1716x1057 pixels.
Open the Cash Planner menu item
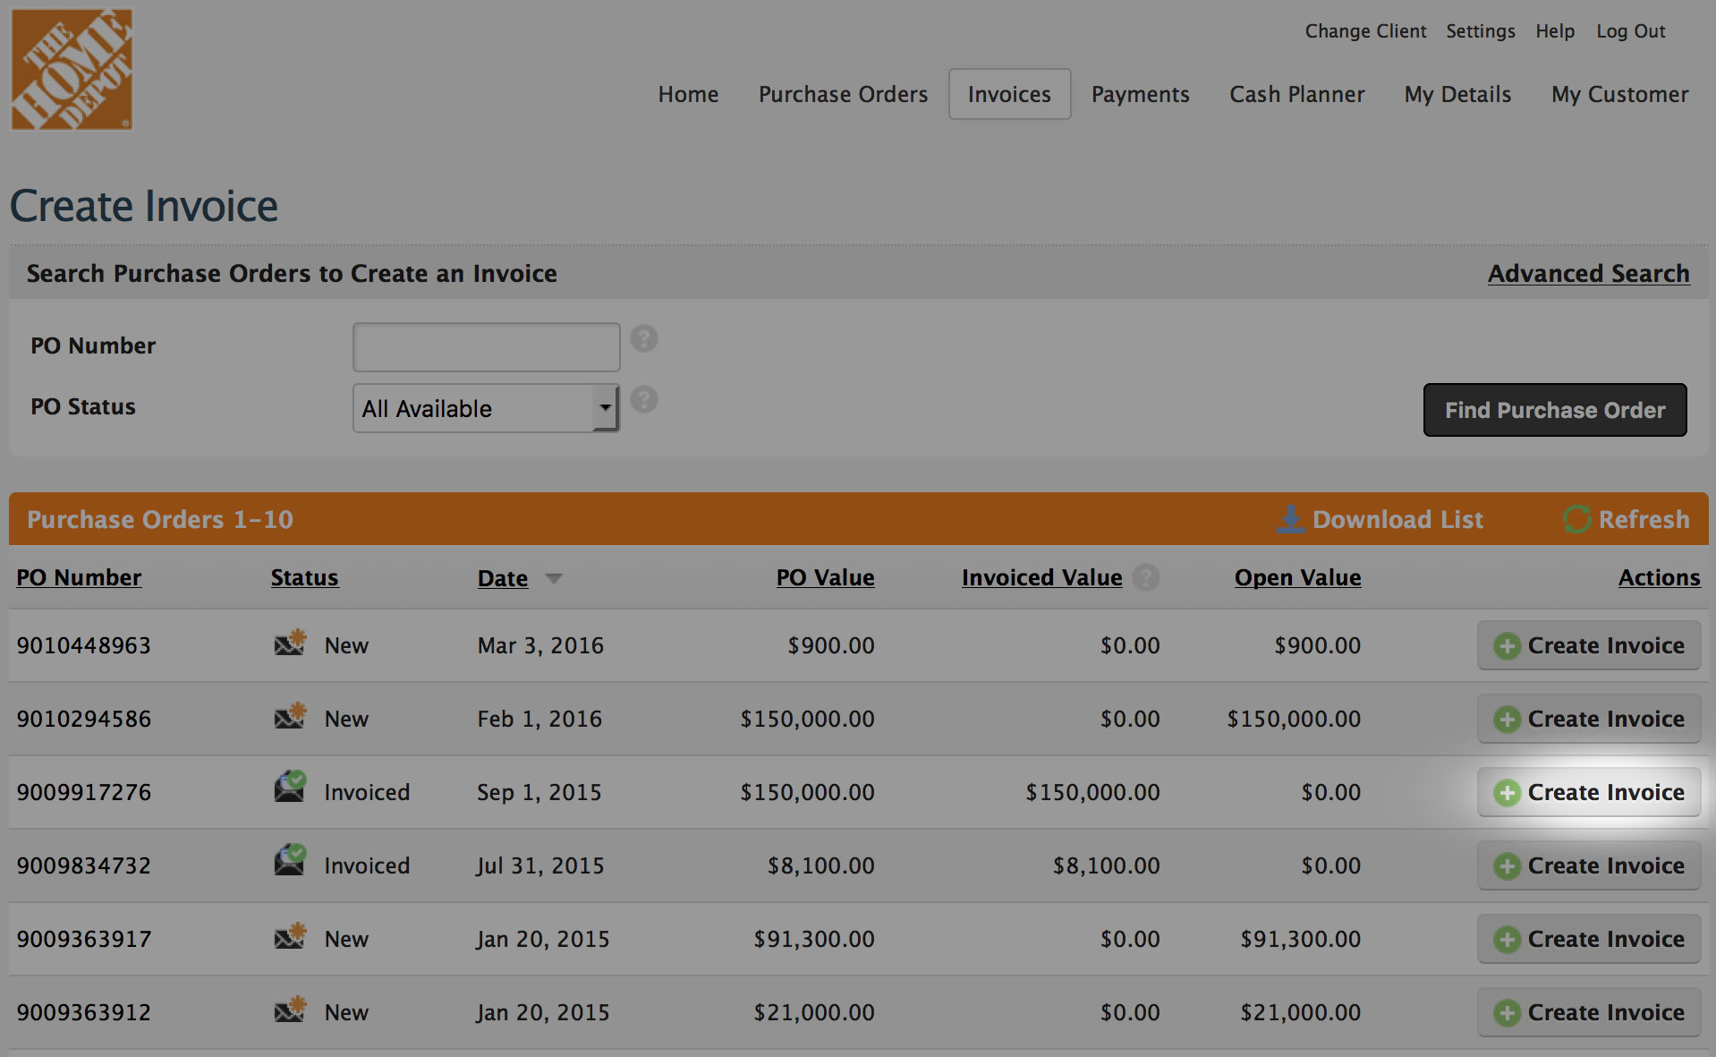tap(1296, 94)
